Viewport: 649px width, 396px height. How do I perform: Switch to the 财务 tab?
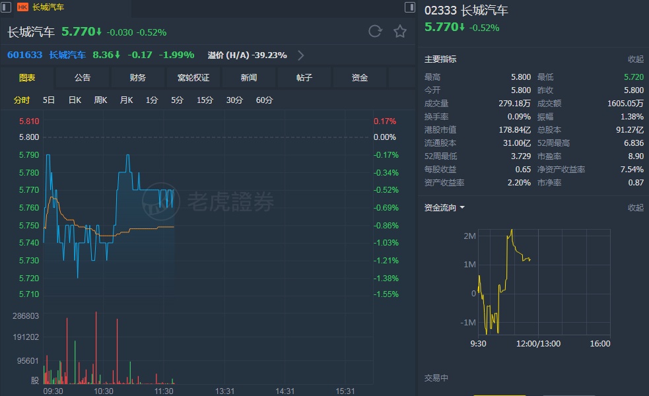[138, 77]
